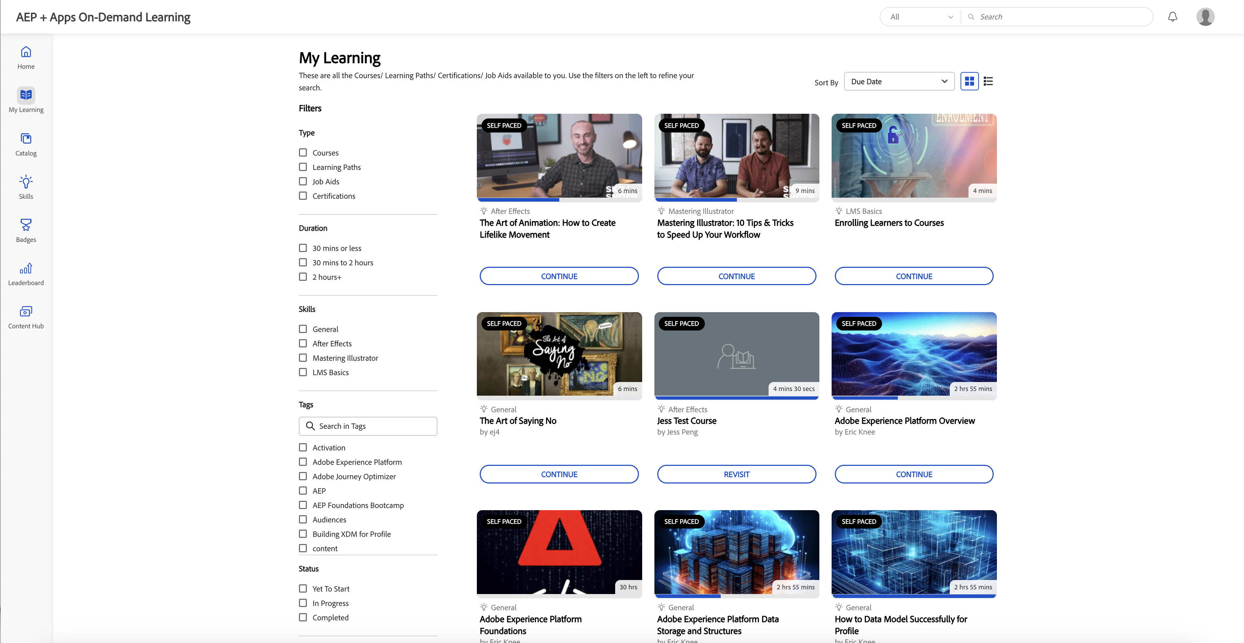The width and height of the screenshot is (1244, 643).
Task: Click the progress bar under Art of Animation
Action: point(559,200)
